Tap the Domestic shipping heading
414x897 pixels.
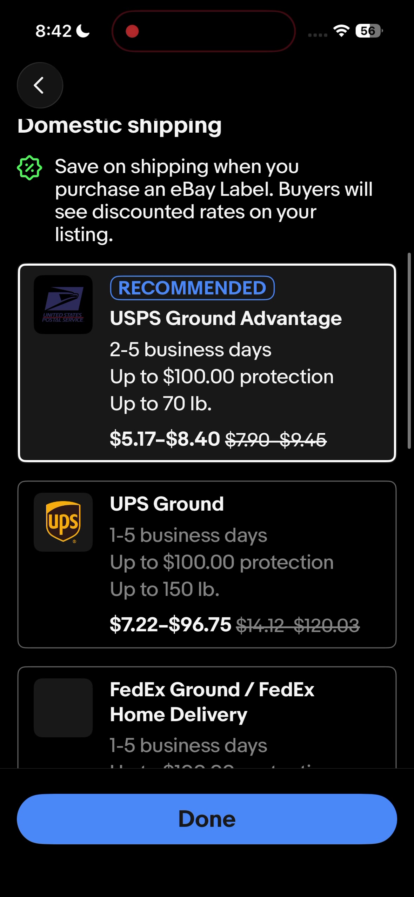(x=120, y=126)
